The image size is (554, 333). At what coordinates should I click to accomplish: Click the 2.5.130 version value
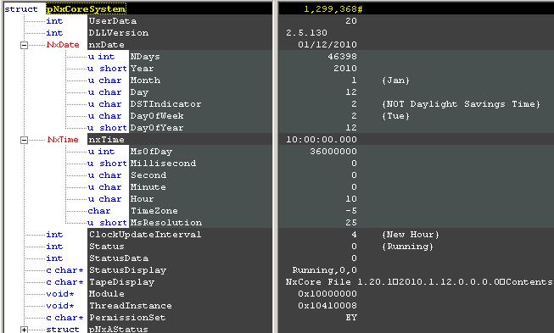pos(306,33)
